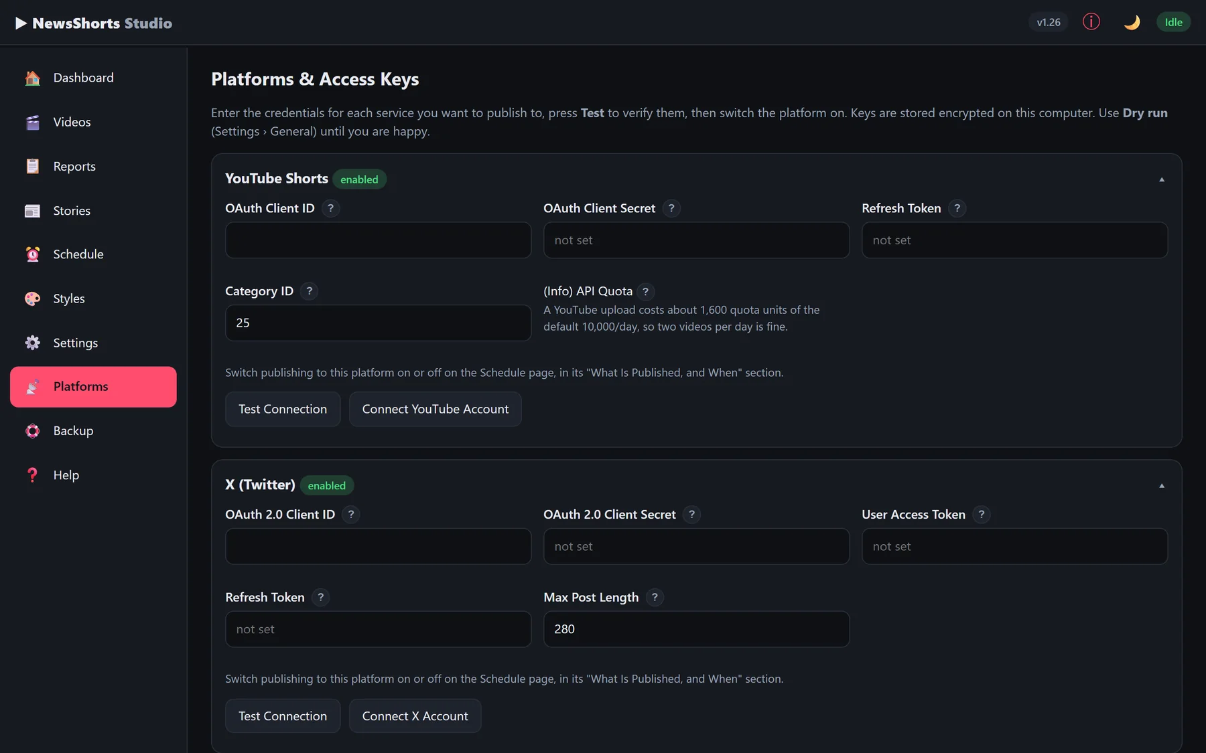The image size is (1206, 753).
Task: Focus the YouTube OAuth Client Secret field
Action: (696, 240)
